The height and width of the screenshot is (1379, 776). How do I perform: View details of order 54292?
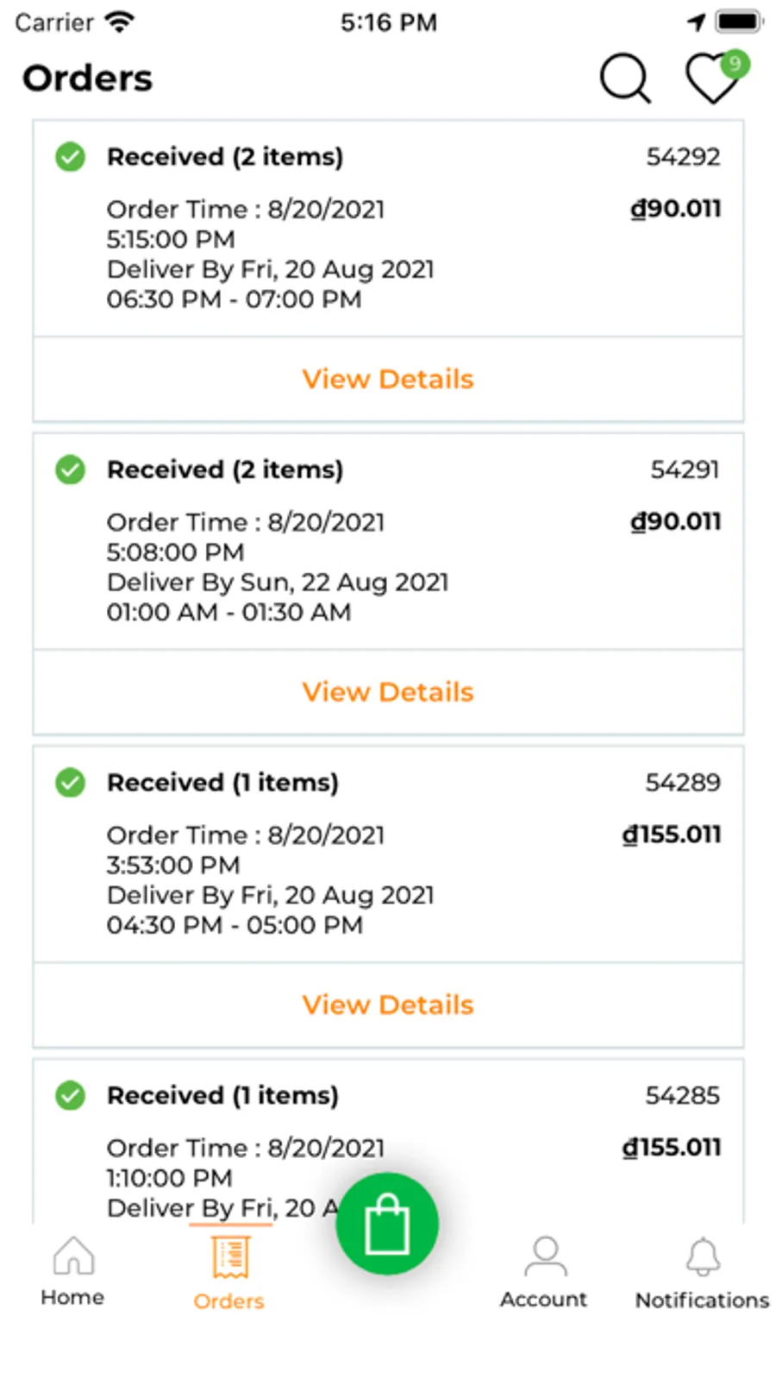388,379
